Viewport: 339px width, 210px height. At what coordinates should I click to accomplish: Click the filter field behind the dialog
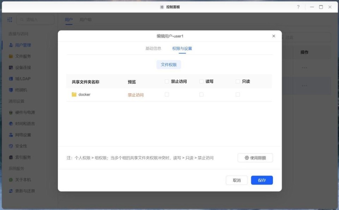tap(306, 37)
